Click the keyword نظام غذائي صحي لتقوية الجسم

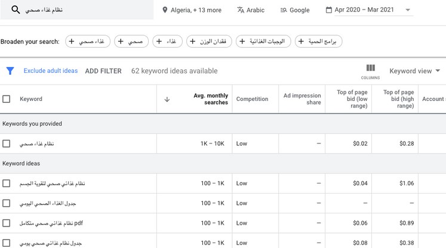tap(53, 183)
